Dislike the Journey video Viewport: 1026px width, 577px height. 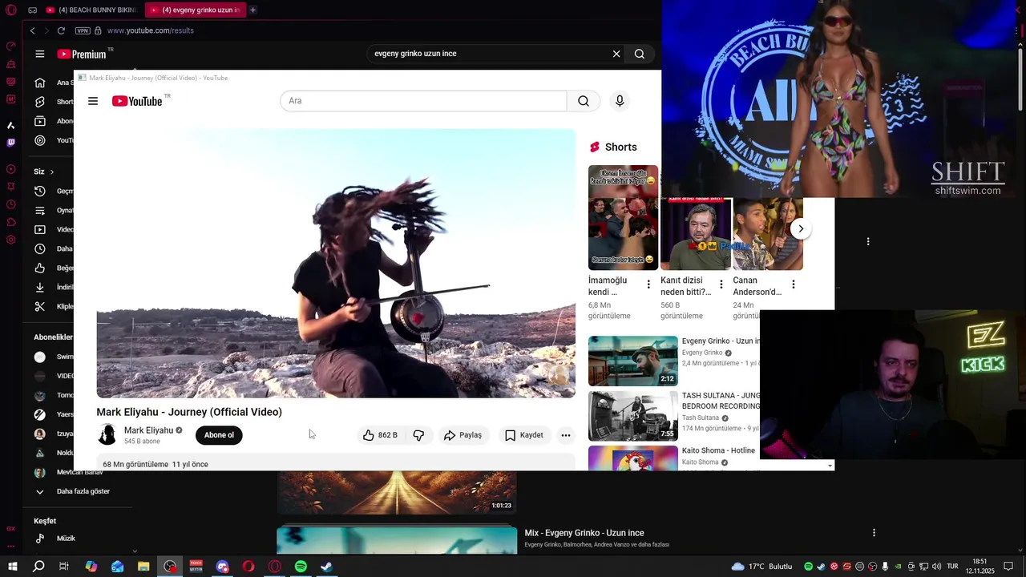418,435
